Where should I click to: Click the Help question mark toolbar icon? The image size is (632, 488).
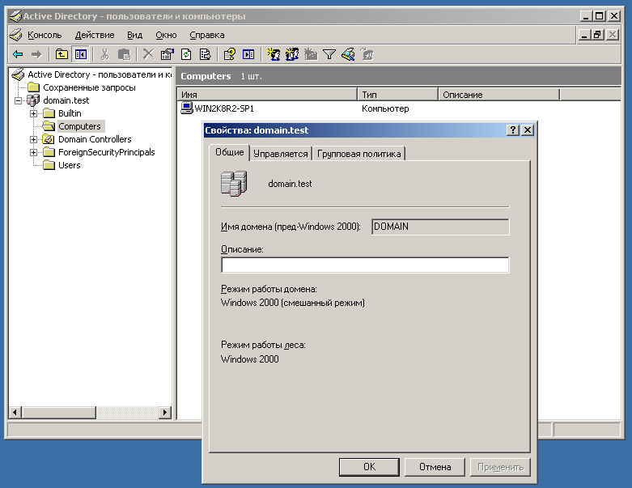coord(229,54)
